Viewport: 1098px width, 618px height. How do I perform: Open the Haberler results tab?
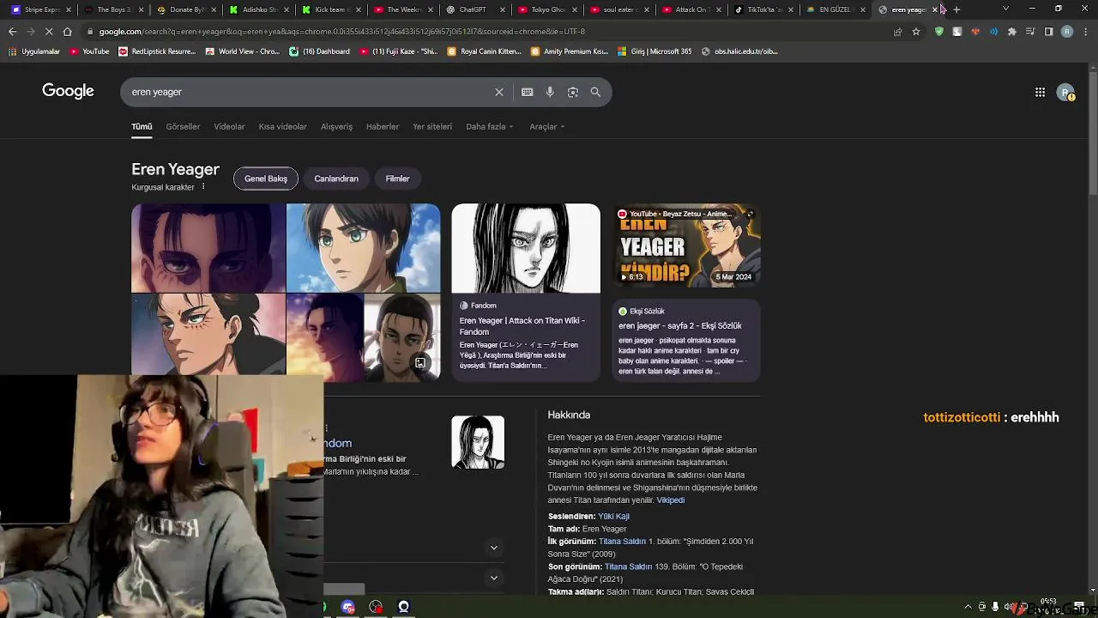[x=383, y=126]
